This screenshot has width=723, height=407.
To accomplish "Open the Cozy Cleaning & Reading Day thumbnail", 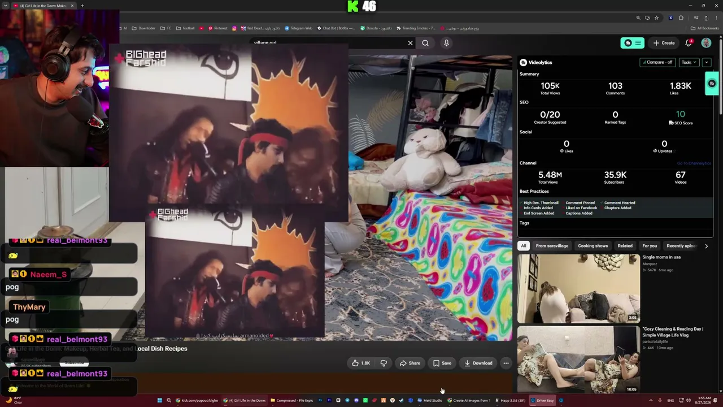I will click(578, 360).
